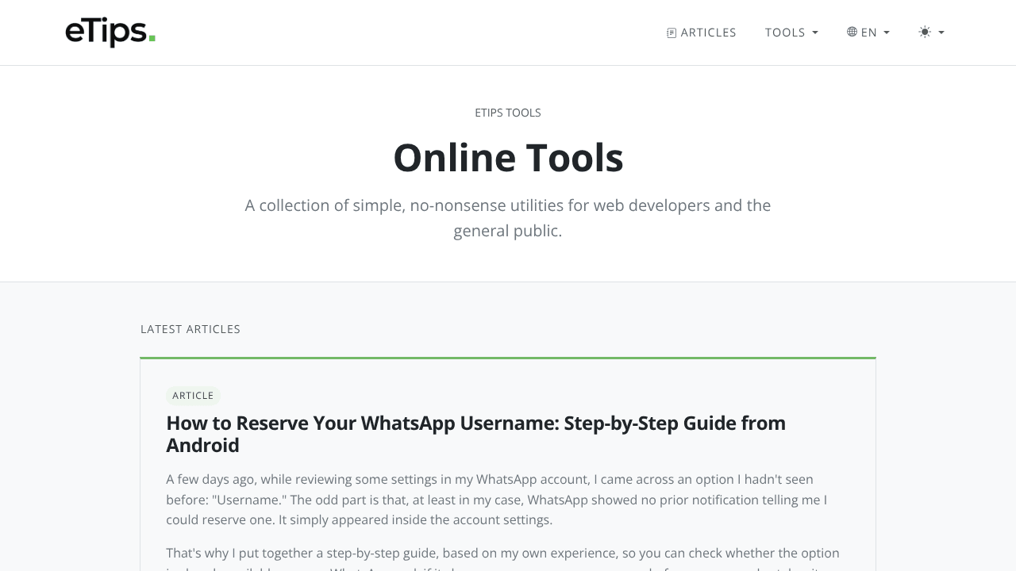The image size is (1016, 571).
Task: Open the WhatsApp Username article title
Action: (476, 434)
